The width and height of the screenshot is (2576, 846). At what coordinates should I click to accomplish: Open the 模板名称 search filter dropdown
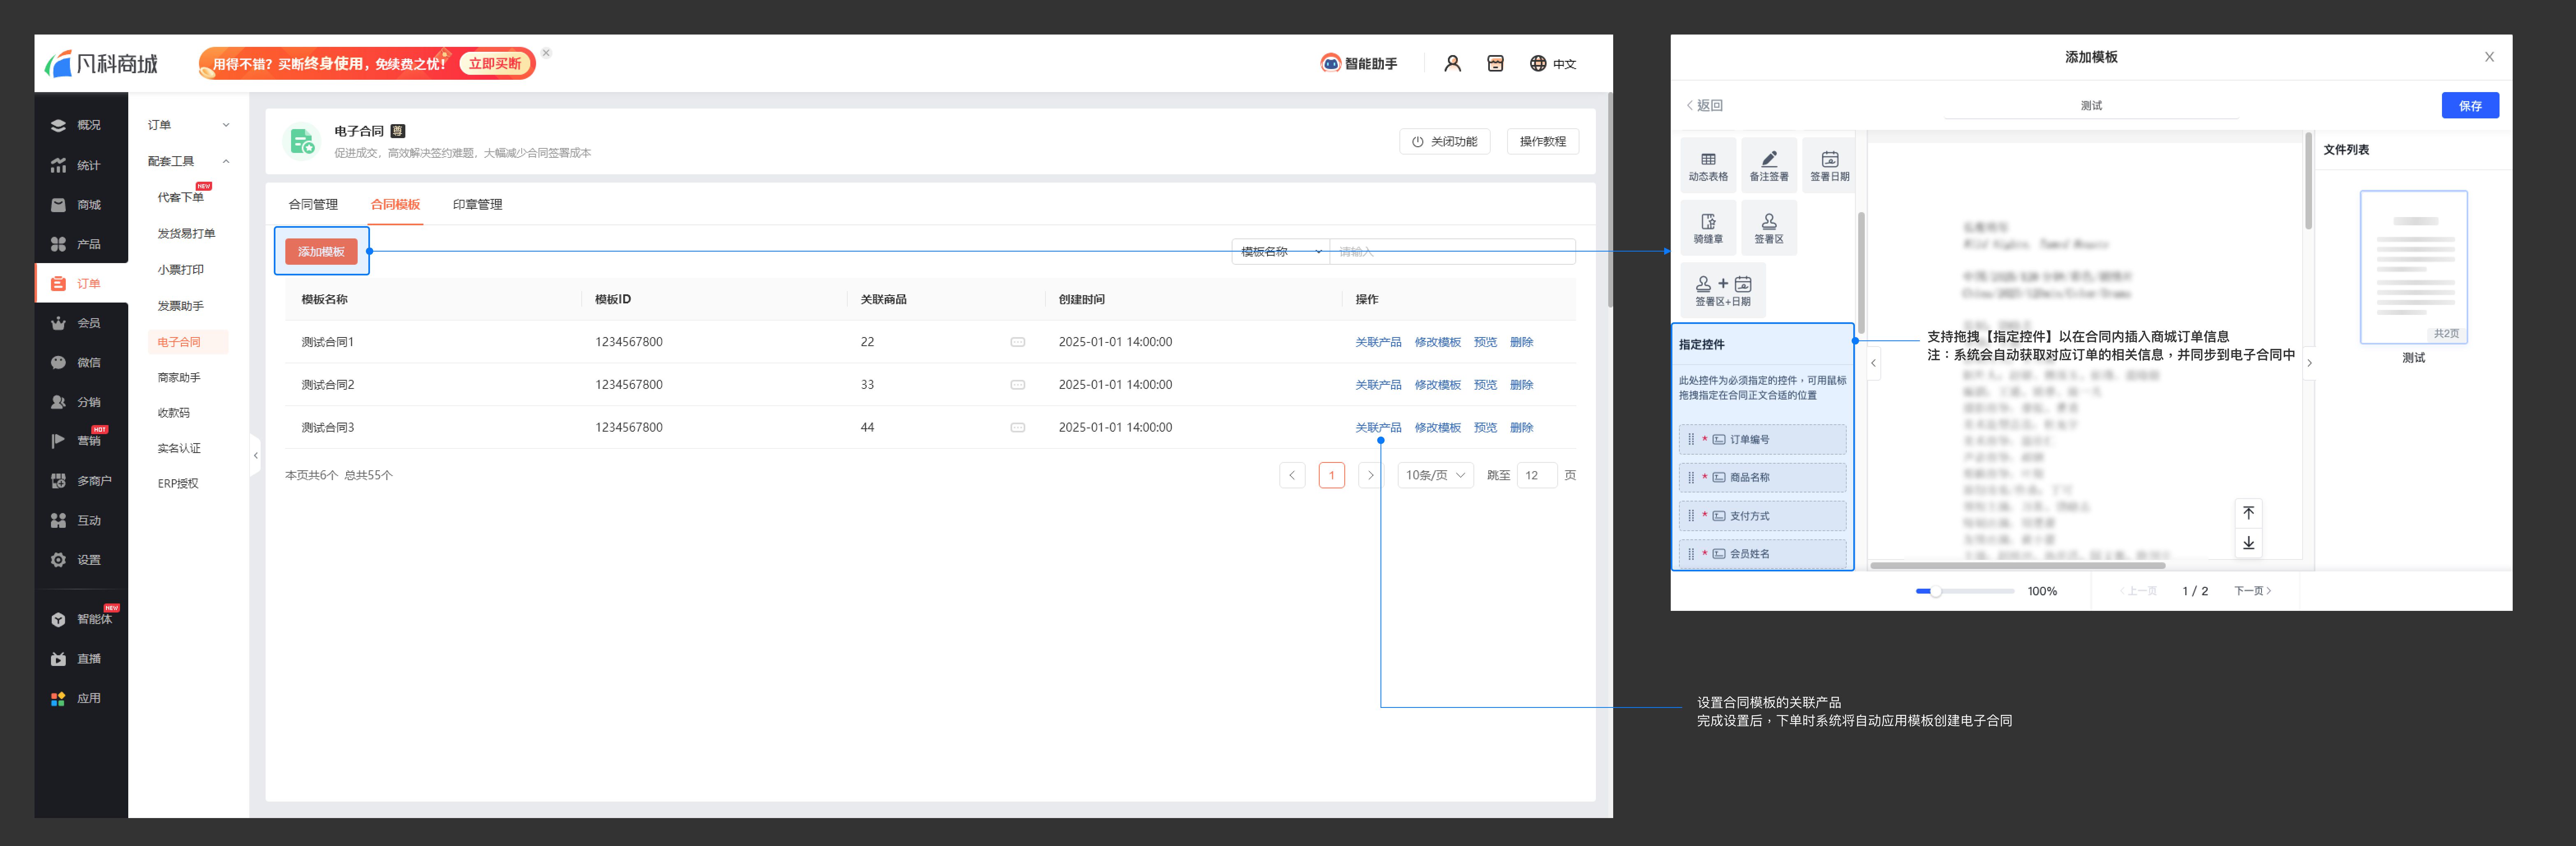pos(1280,252)
